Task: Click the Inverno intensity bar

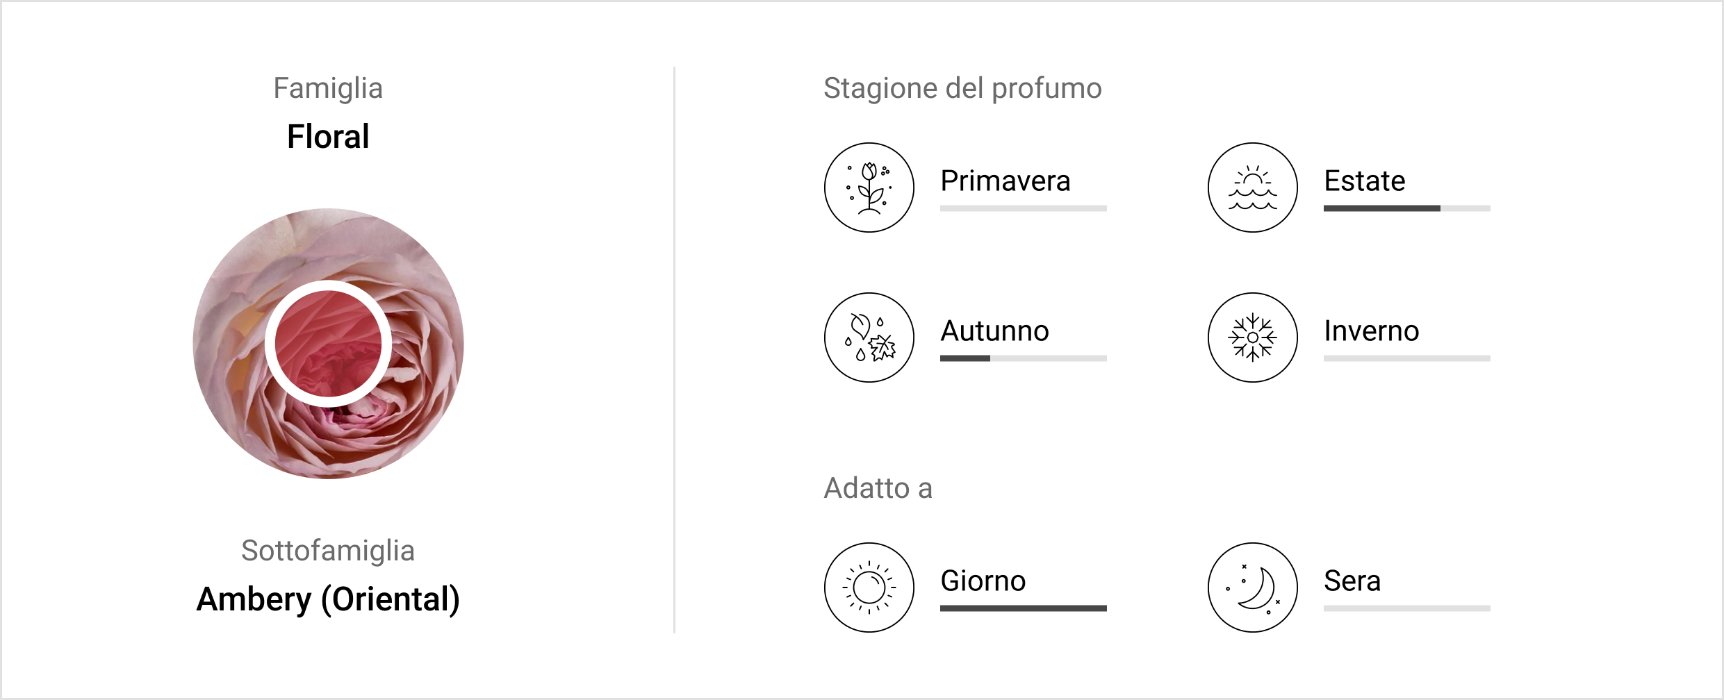Action: 1406,358
